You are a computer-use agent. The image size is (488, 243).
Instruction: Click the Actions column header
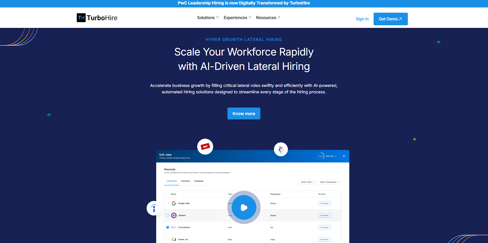pos(322,194)
